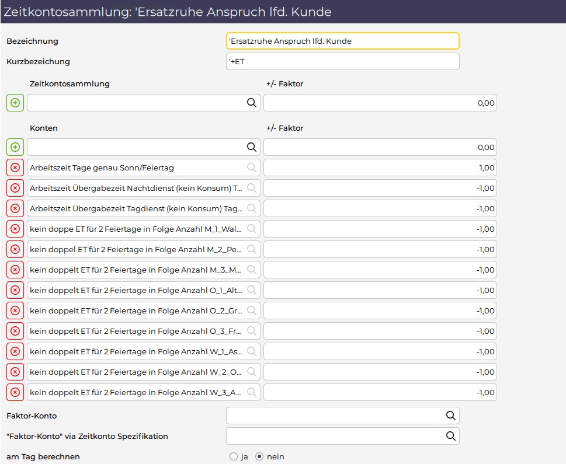Delete the 'Übergabezeit Tagdienst' account row
This screenshot has width=566, height=464.
click(15, 208)
